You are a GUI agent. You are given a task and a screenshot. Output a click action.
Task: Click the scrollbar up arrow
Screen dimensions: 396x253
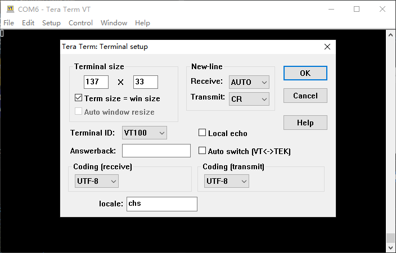point(390,34)
